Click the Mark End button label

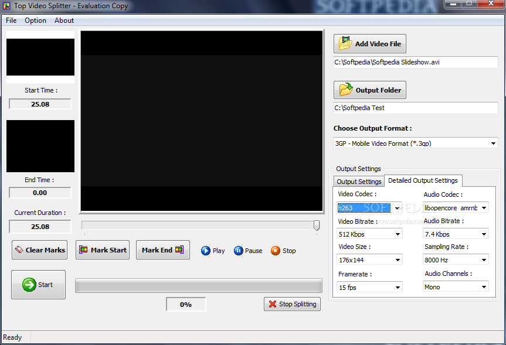coord(157,250)
